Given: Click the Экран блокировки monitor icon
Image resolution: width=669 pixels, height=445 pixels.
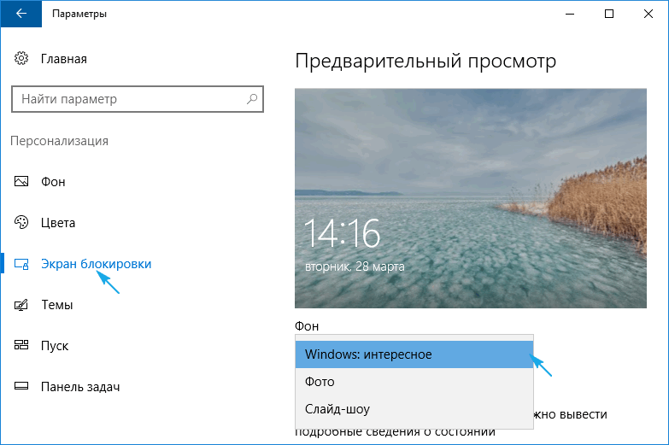Looking at the screenshot, I should (21, 264).
